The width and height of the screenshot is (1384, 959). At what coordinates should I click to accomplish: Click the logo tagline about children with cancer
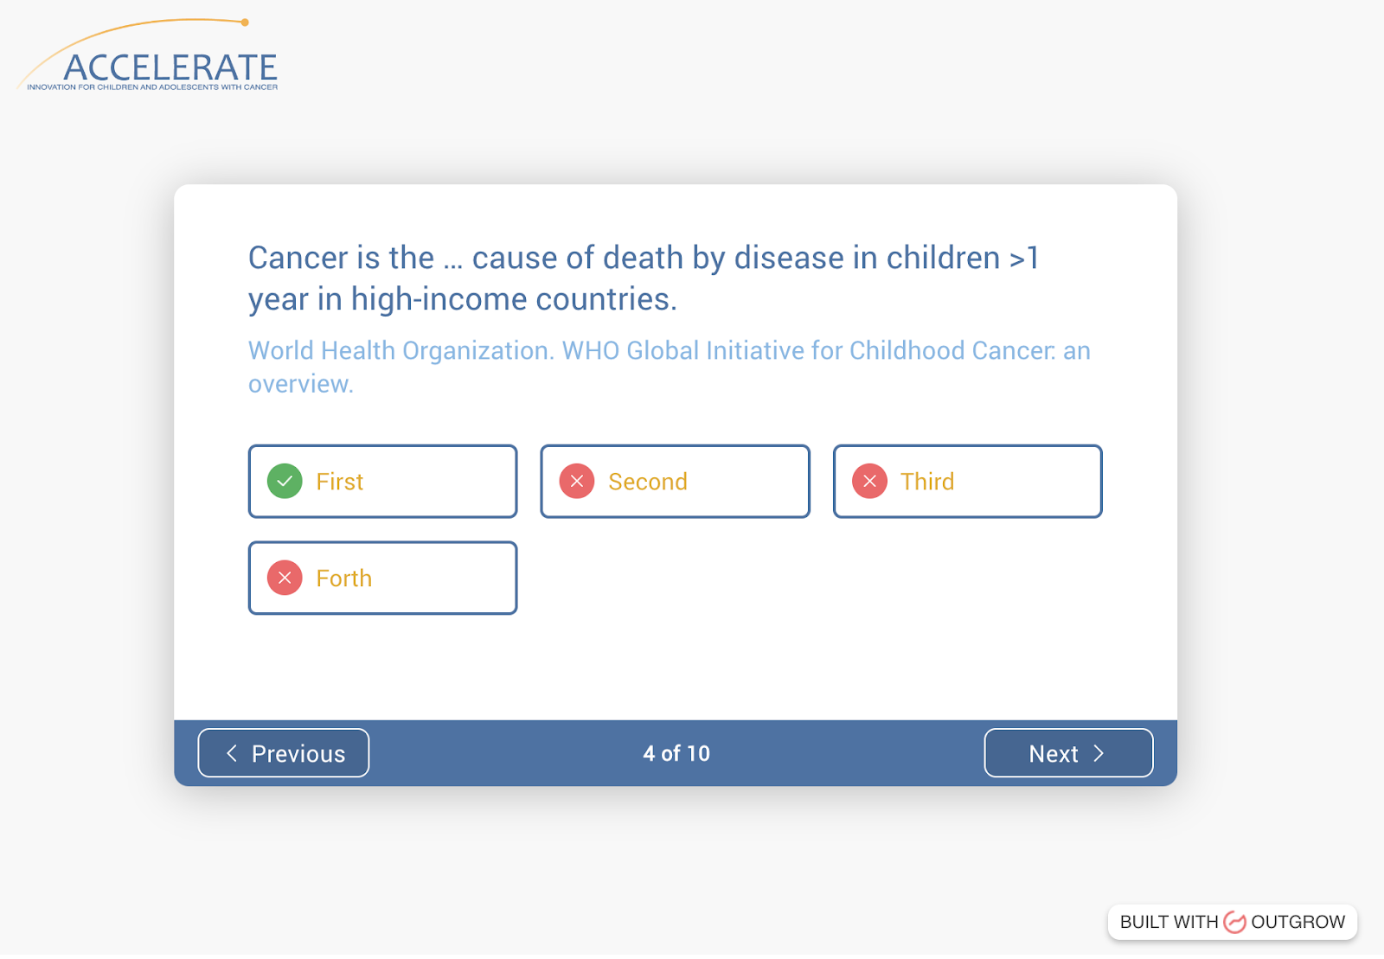152,87
